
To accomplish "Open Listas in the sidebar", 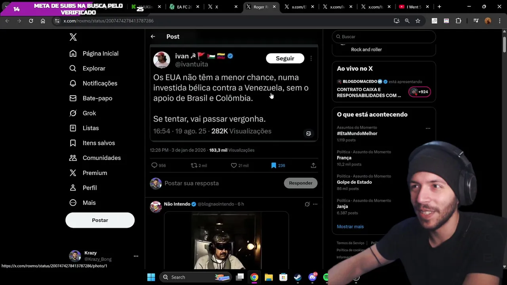I will [84, 128].
